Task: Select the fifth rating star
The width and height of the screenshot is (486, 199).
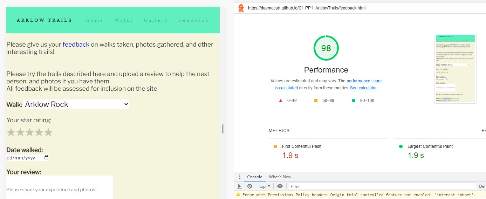Action: point(48,132)
